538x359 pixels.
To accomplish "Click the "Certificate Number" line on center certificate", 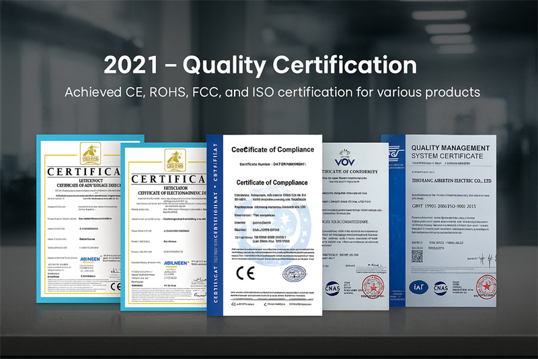I will coord(272,164).
